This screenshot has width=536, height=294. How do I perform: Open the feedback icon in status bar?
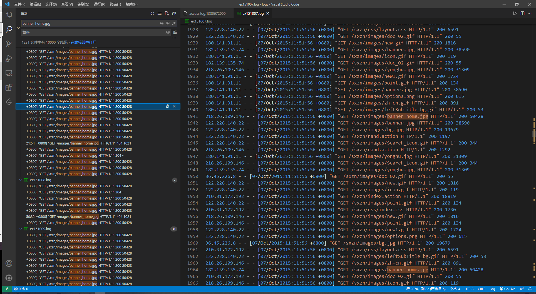[x=522, y=289]
